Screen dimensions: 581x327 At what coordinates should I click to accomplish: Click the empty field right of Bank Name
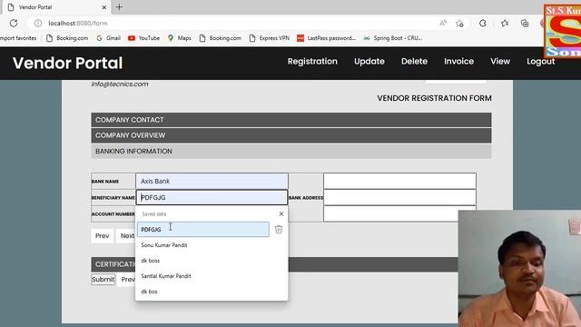click(x=399, y=181)
